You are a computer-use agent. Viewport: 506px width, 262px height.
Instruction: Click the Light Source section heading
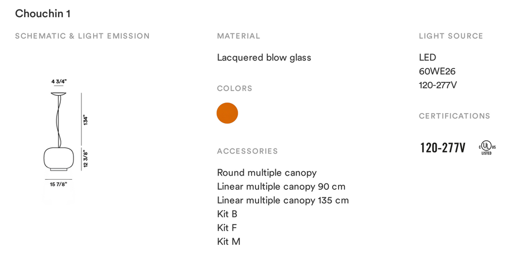(451, 36)
